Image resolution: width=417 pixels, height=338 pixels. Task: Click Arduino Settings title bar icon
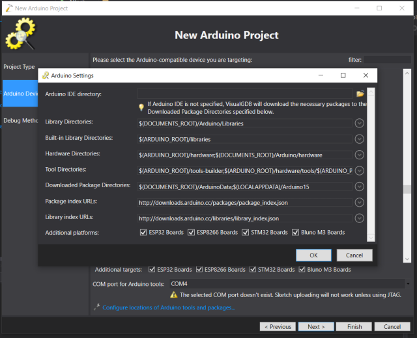pos(45,75)
